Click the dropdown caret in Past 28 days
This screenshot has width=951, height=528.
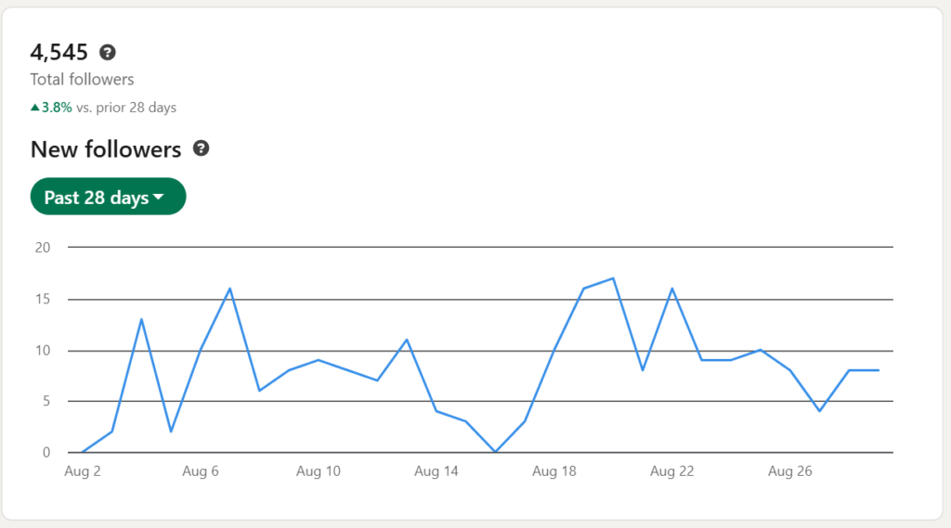(159, 197)
